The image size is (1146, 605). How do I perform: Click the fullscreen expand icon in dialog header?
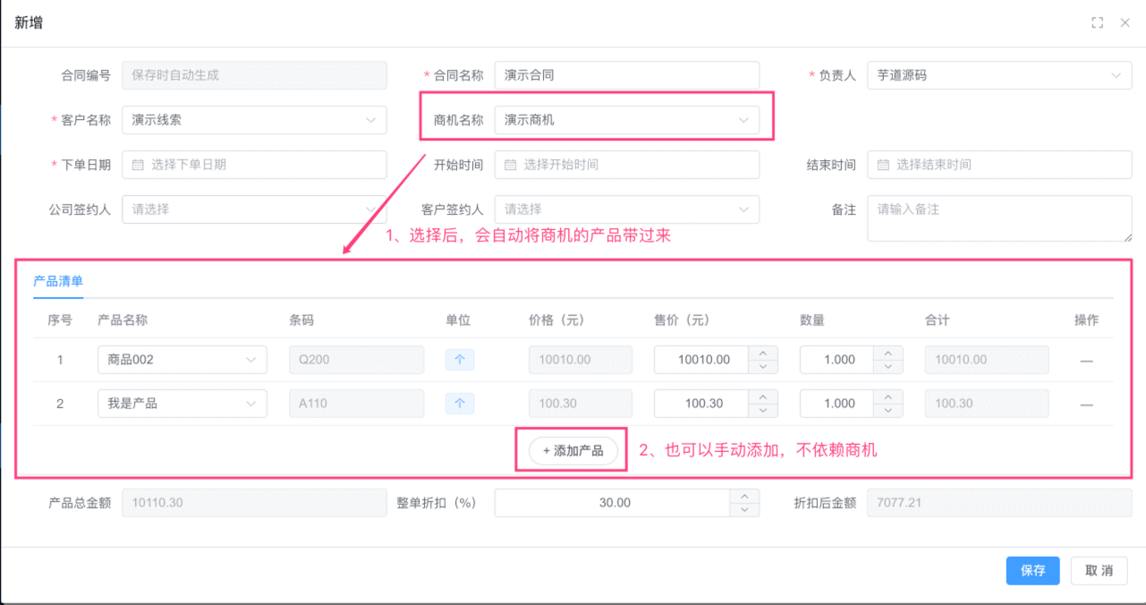tap(1098, 22)
